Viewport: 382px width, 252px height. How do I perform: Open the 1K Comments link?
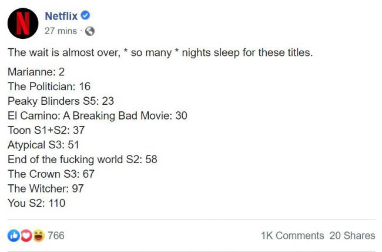292,236
